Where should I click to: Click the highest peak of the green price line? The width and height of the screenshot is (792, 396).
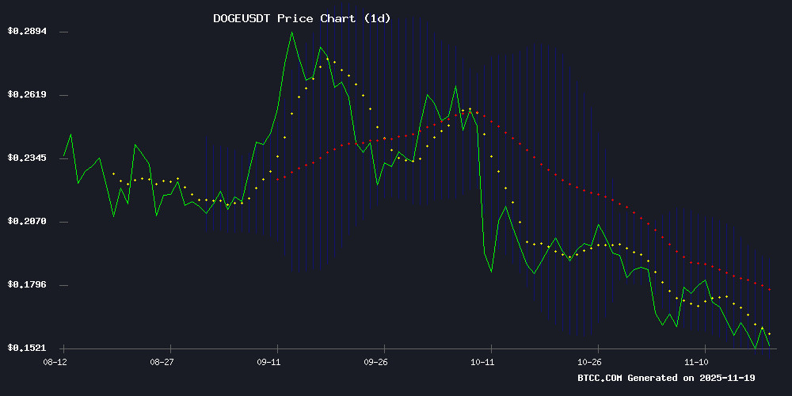(x=291, y=32)
